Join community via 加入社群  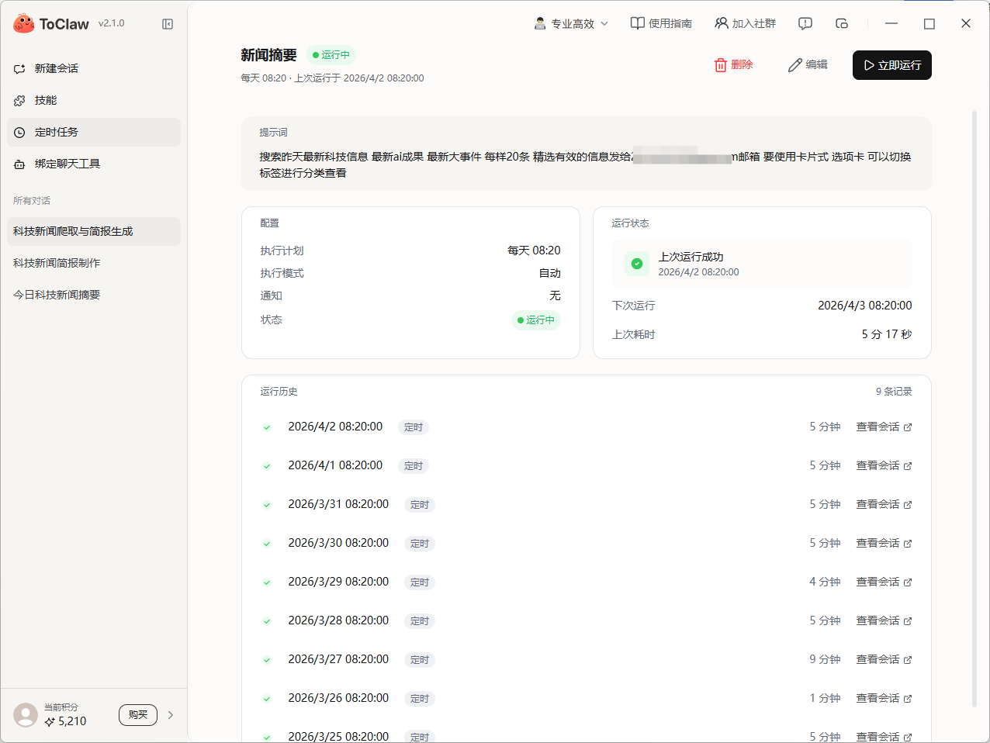[745, 23]
